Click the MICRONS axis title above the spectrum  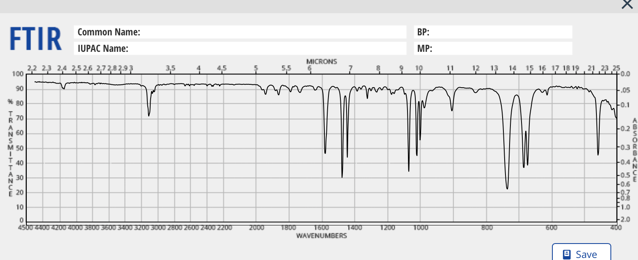point(321,61)
